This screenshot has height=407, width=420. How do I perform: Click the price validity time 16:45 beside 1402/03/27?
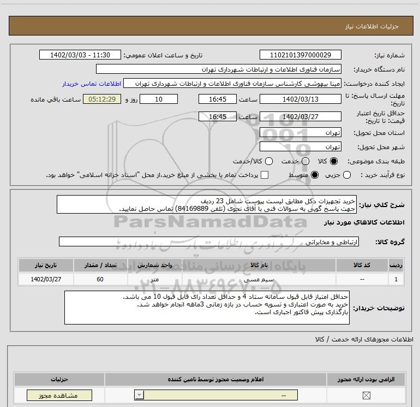[218, 116]
